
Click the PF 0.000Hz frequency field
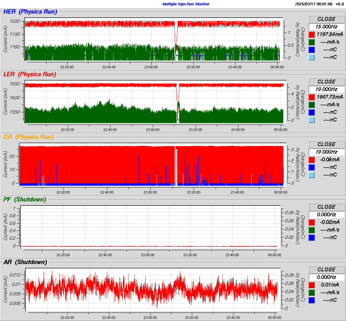point(326,214)
